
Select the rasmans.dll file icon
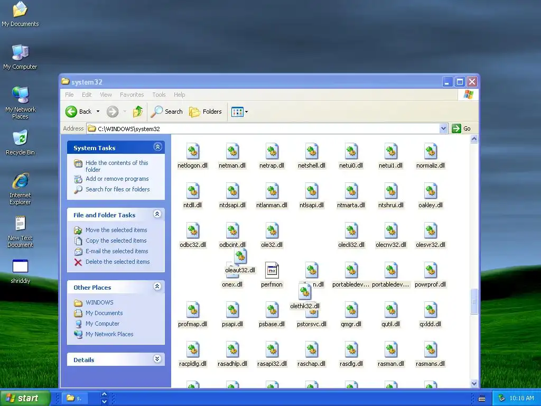point(431,350)
